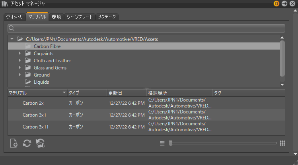The image size is (298, 165).
Task: Select the マテリアル tab
Action: 37,17
